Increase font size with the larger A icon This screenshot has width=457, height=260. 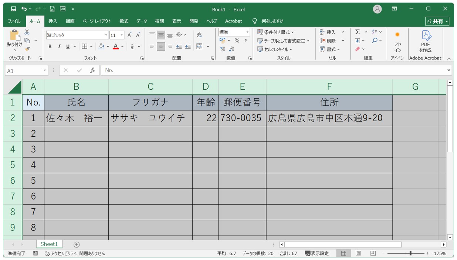[129, 35]
